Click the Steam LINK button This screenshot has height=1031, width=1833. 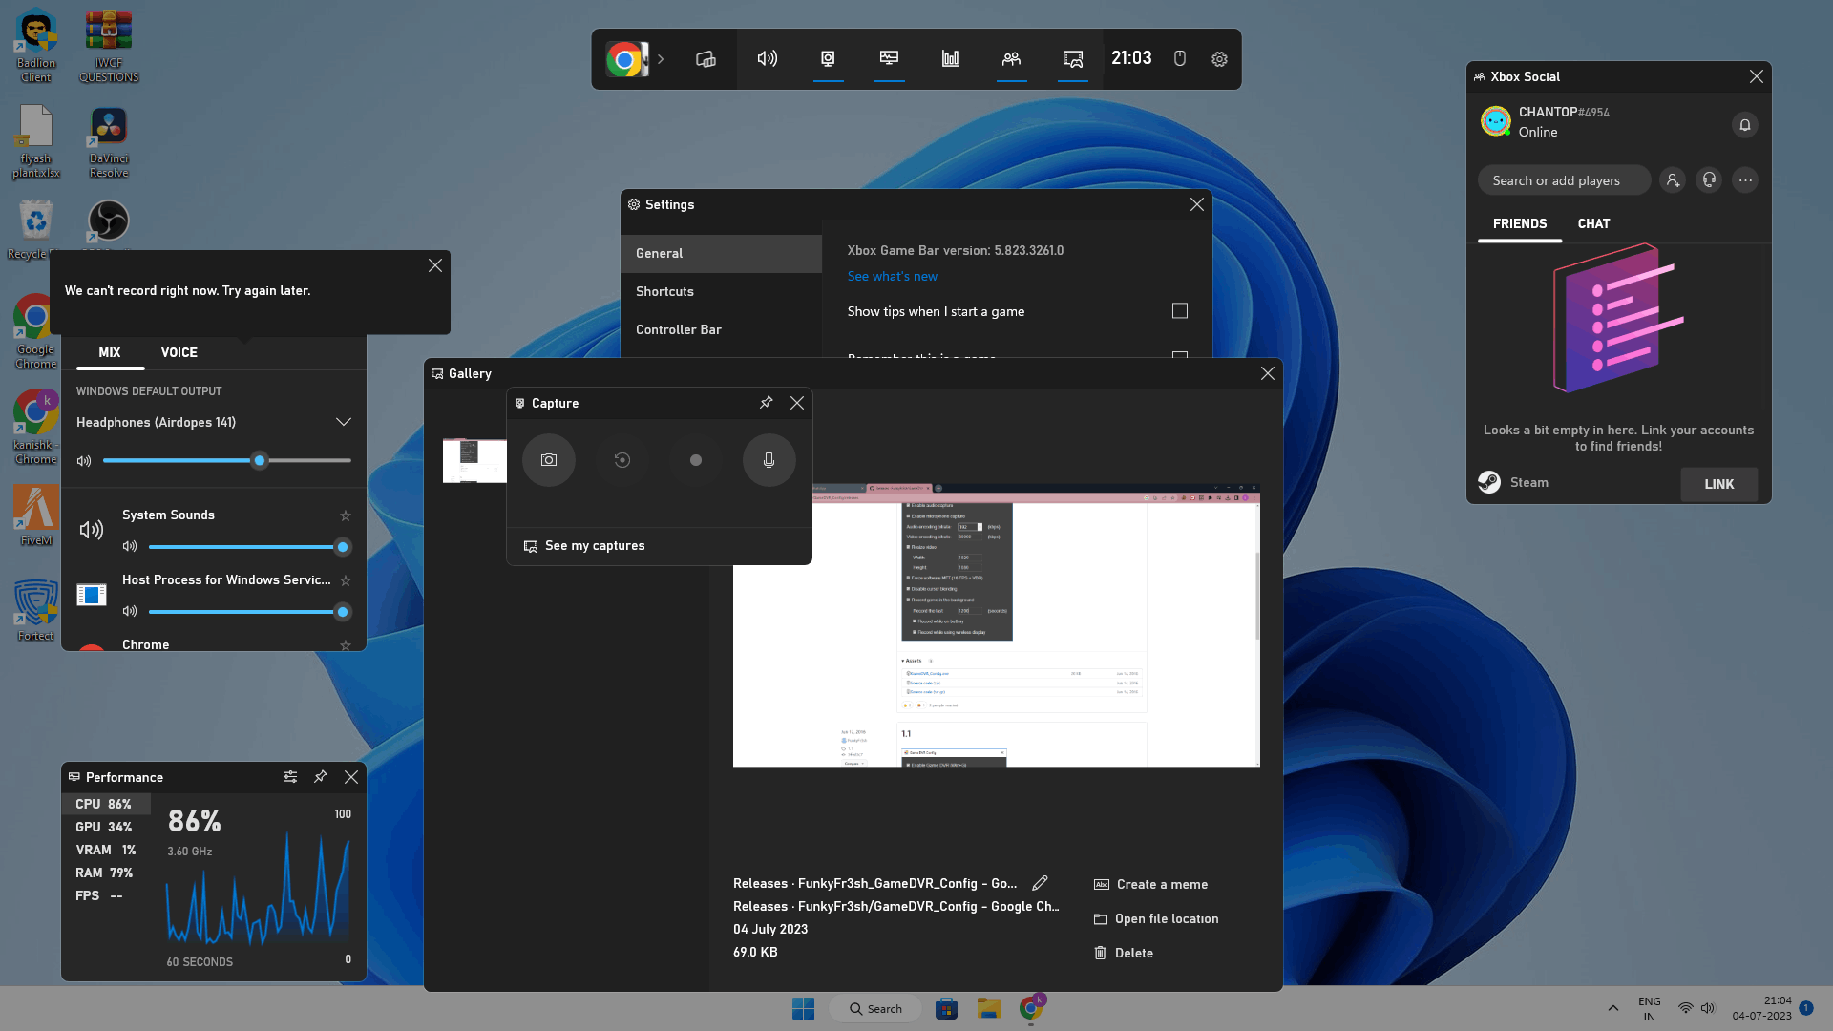(x=1719, y=484)
